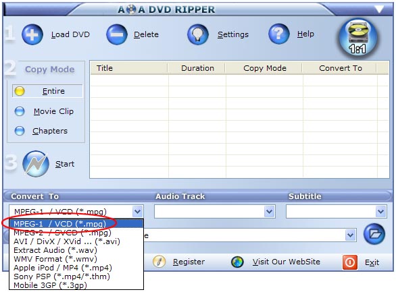Collapse the Convert To dropdown arrow
396x292 pixels.
pyautogui.click(x=138, y=211)
